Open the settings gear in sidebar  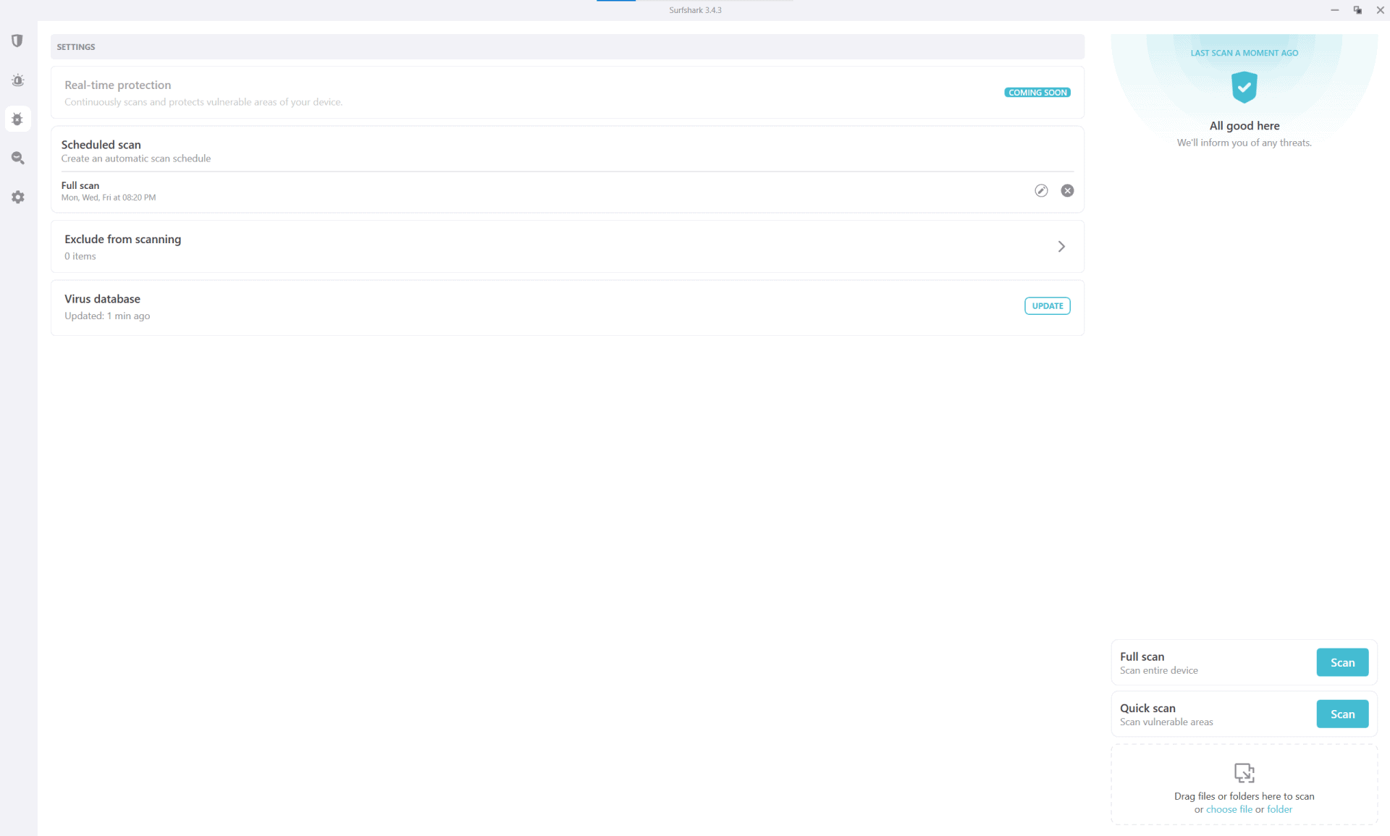coord(17,197)
